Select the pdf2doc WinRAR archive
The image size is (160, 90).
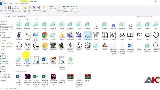[x=88, y=78]
